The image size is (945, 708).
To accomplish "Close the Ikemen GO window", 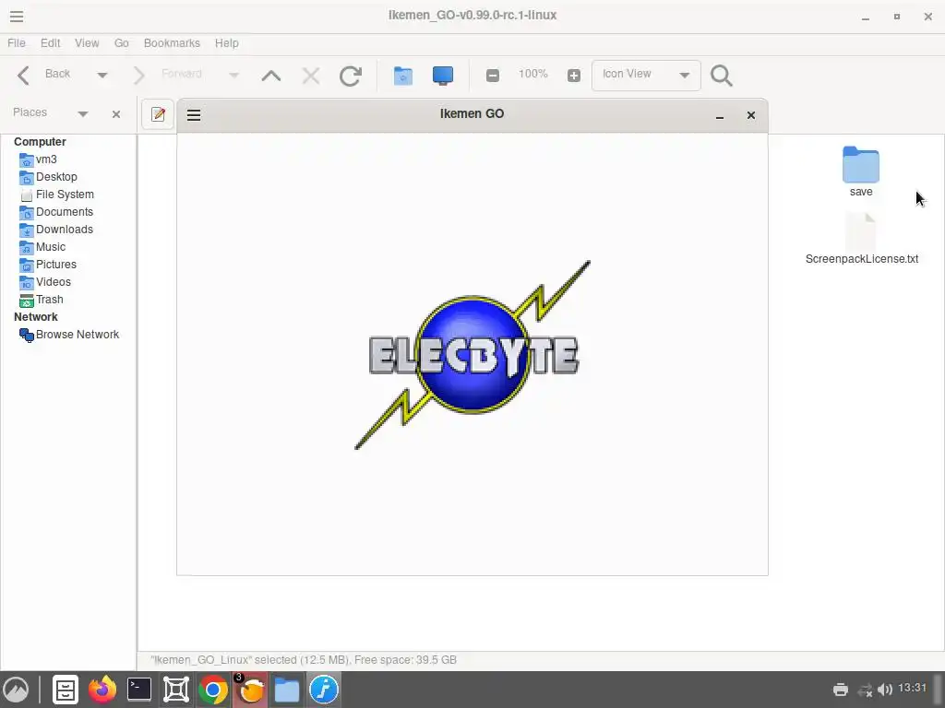I will 751,115.
